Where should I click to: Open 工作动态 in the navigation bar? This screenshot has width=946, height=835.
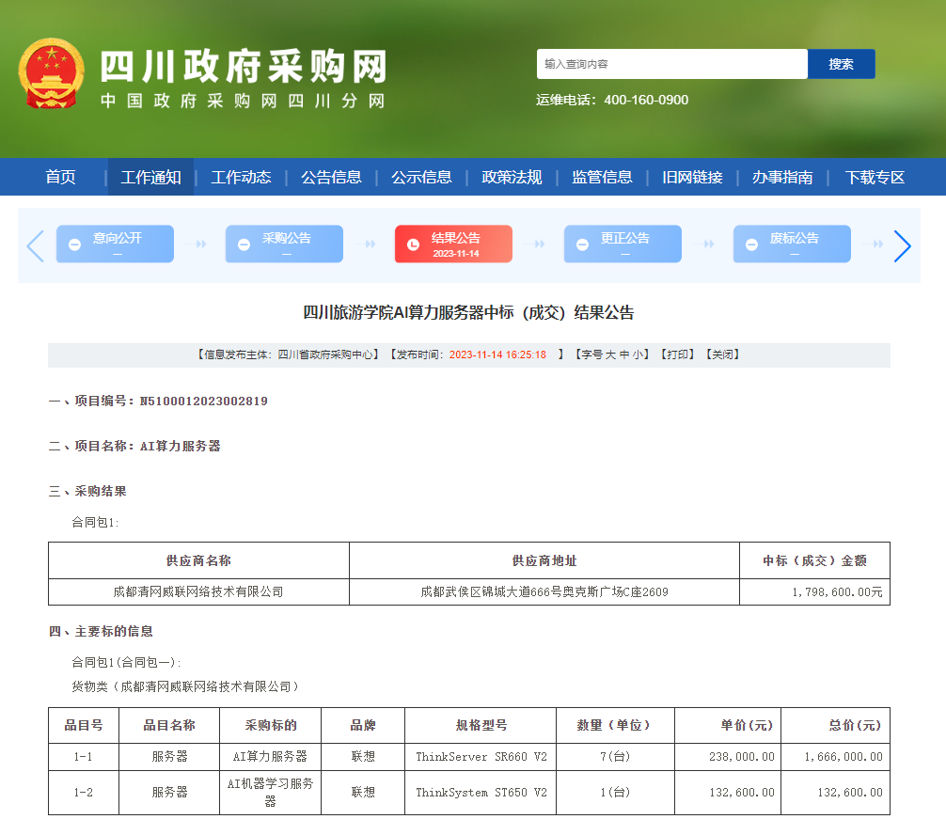pos(242,178)
